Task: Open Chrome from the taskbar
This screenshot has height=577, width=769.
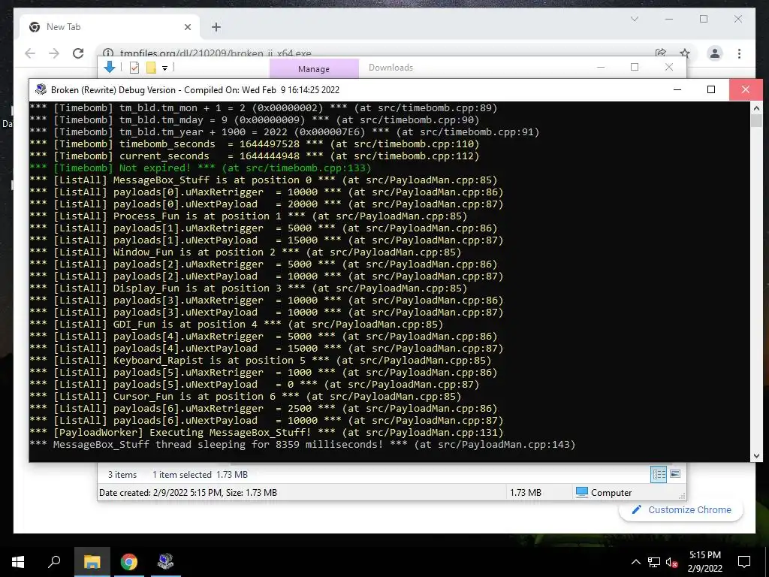Action: 129,562
